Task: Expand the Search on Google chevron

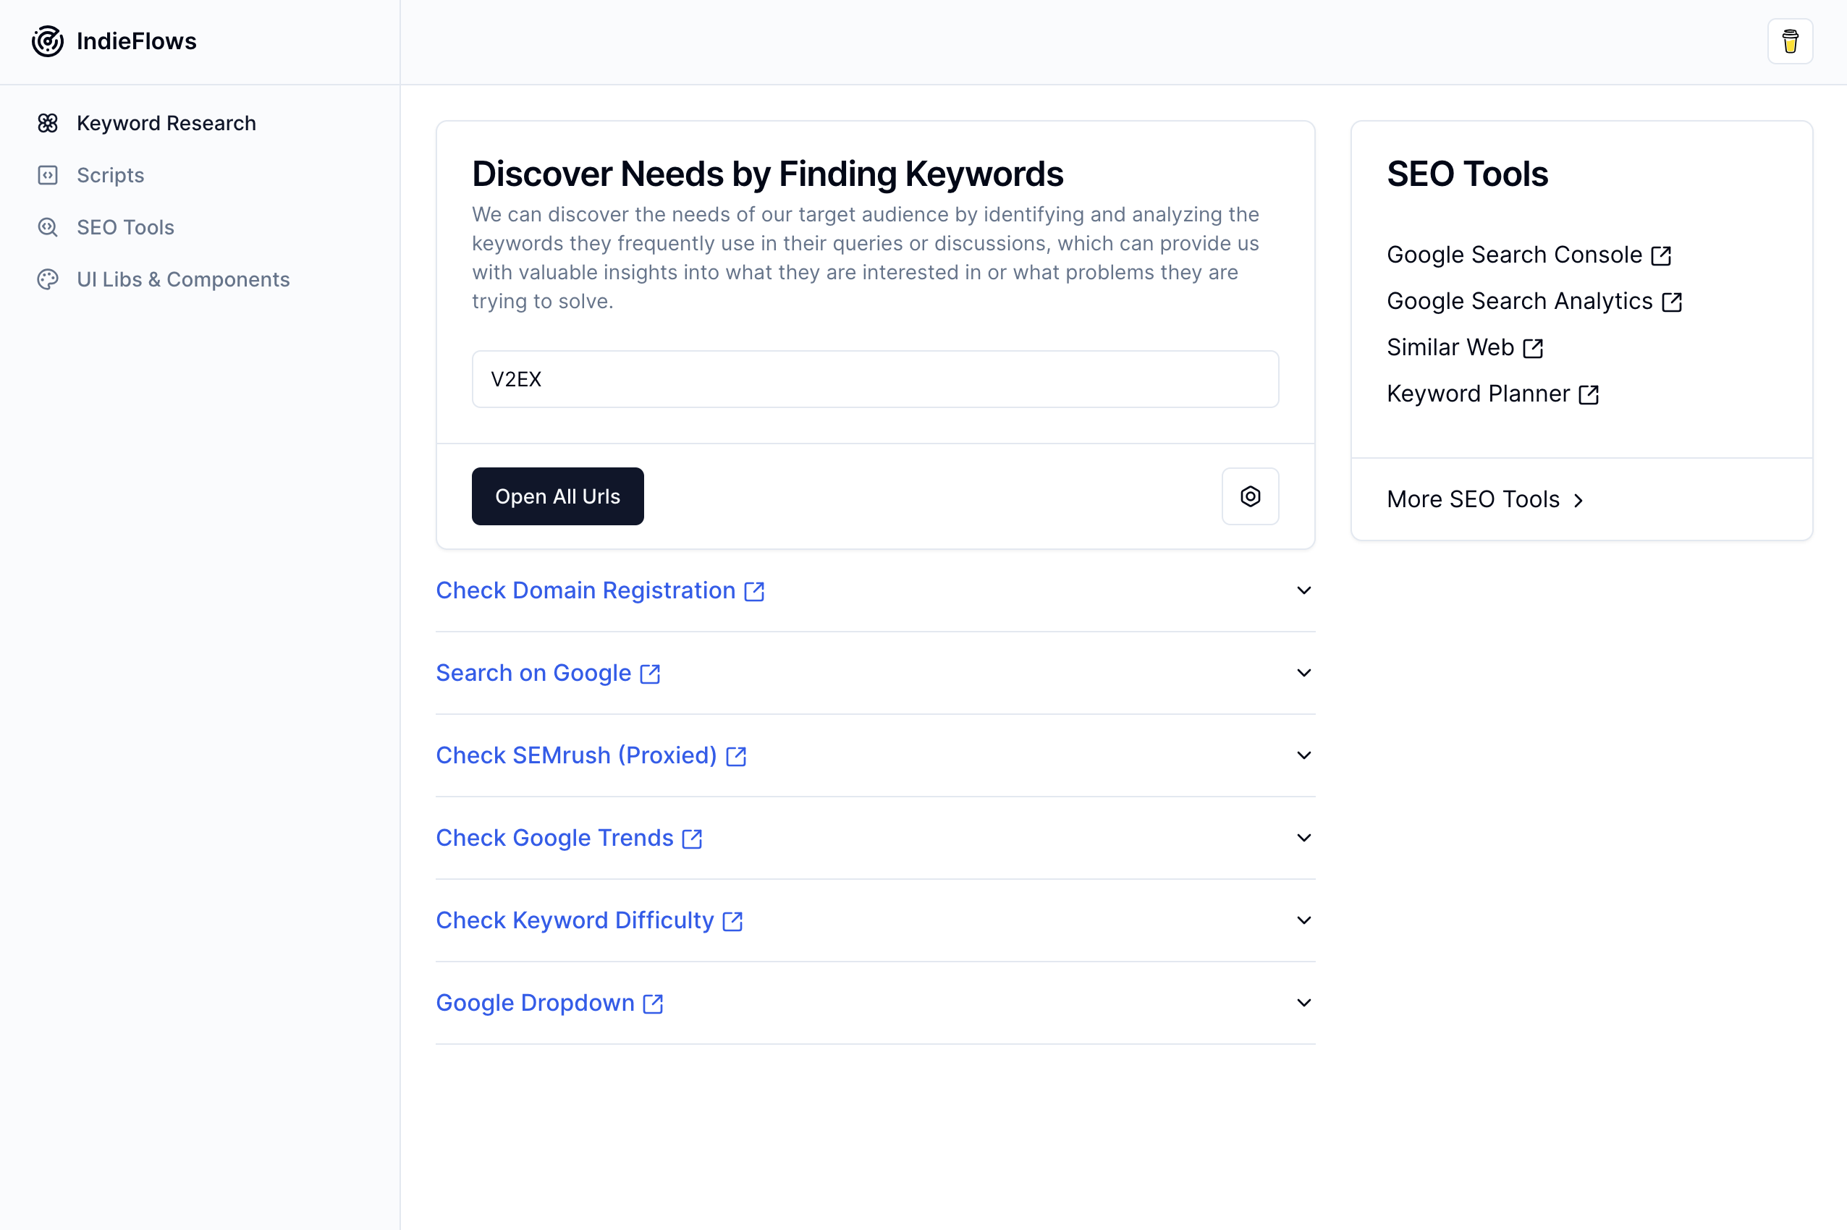Action: pyautogui.click(x=1303, y=673)
